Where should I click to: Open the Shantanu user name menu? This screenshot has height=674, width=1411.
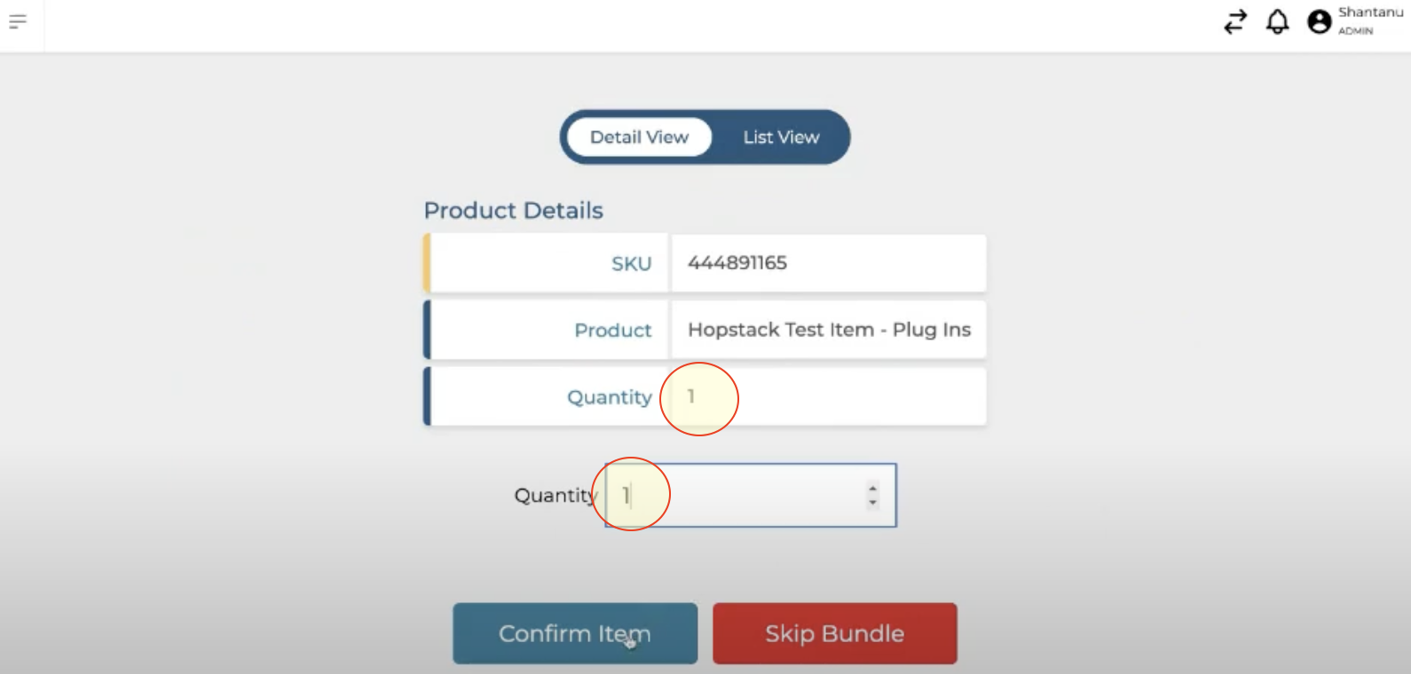(x=1370, y=12)
